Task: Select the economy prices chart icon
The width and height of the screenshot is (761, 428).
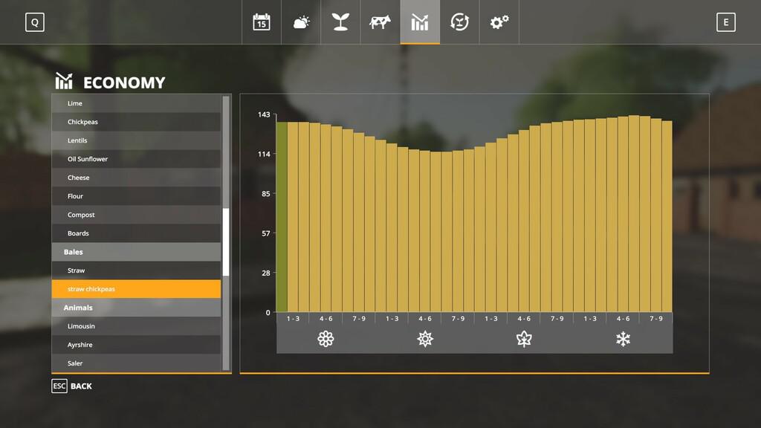Action: 420,22
